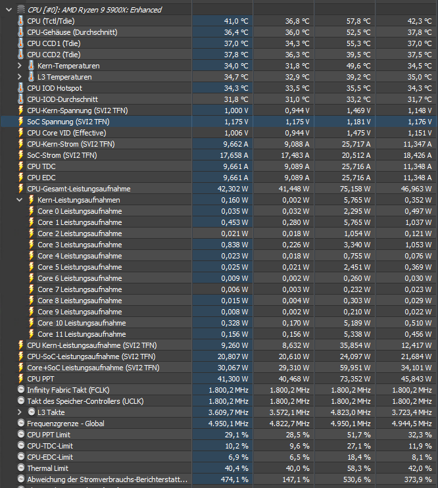Select the CPU Core VID (Effective) label
The width and height of the screenshot is (438, 488).
pos(66,133)
